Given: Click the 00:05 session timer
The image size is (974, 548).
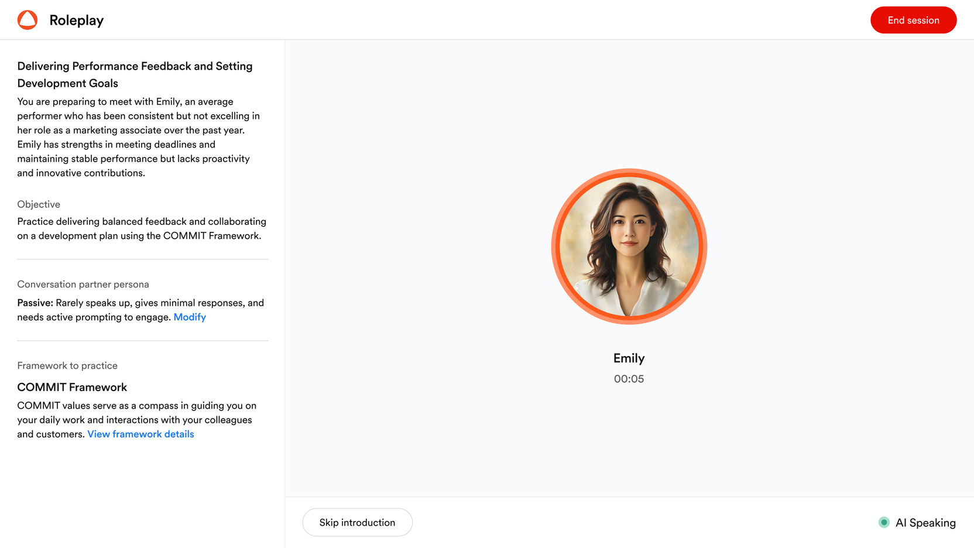Looking at the screenshot, I should click(x=629, y=379).
